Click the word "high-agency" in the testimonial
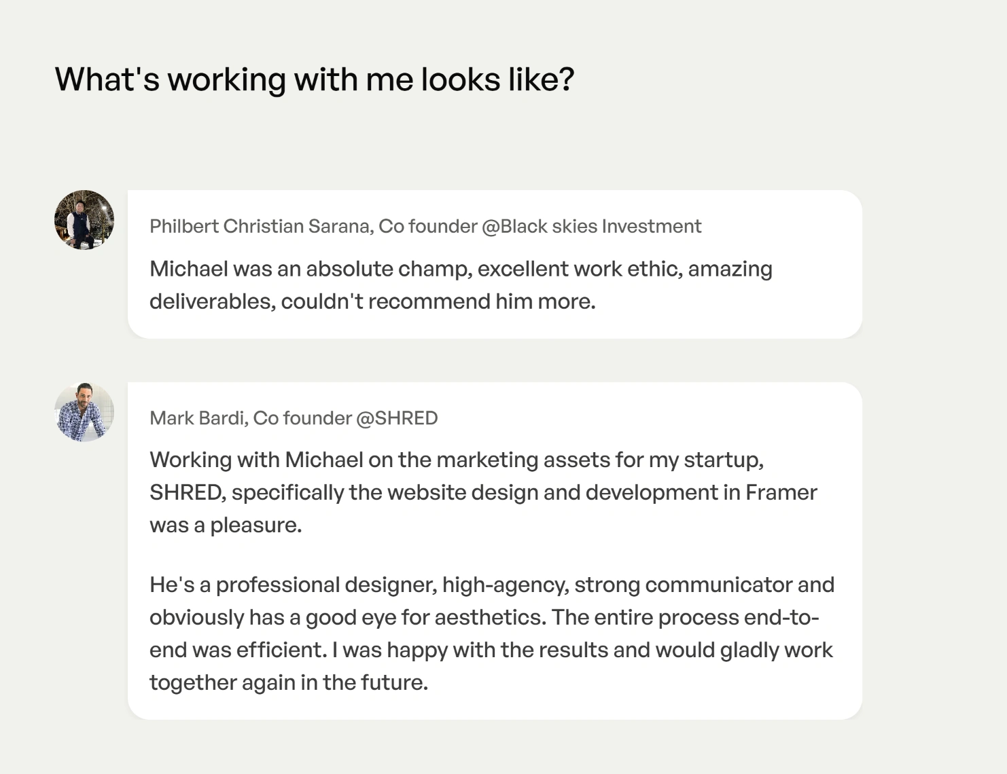The height and width of the screenshot is (774, 1007). (x=505, y=585)
